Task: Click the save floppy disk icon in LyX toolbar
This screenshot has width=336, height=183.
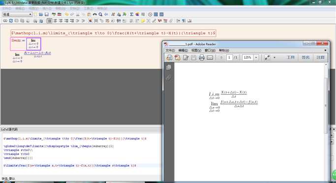Action: (x=47, y=14)
